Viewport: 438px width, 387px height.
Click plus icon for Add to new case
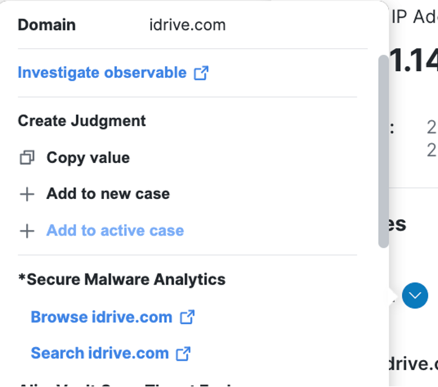27,195
